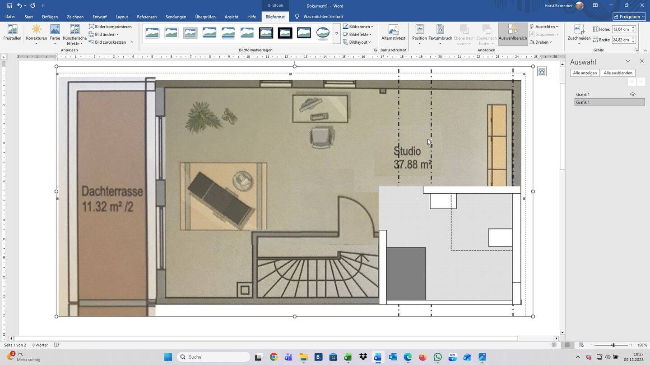Open the Ansicht ribbon tab

(231, 17)
